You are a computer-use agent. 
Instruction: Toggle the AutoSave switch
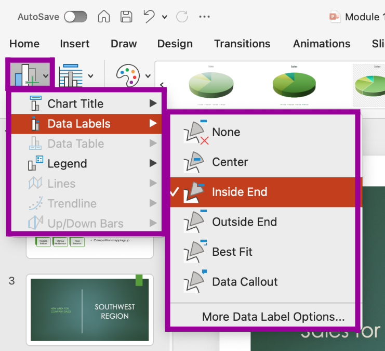[x=75, y=17]
